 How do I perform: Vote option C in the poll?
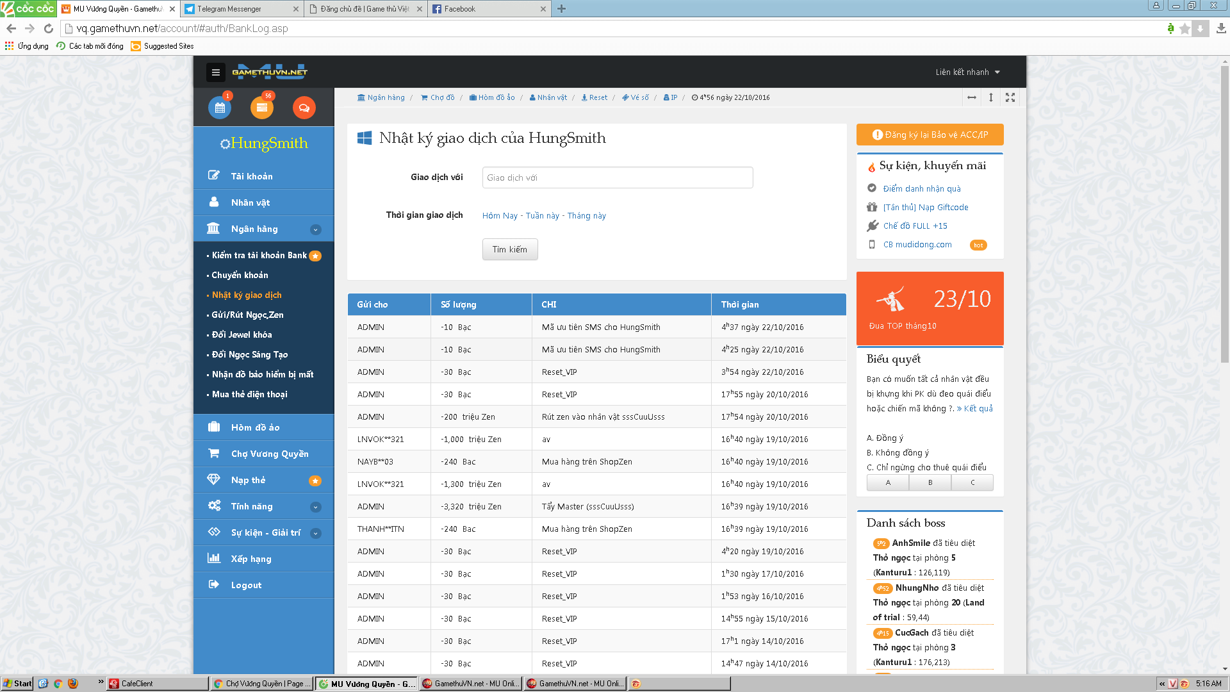click(972, 482)
